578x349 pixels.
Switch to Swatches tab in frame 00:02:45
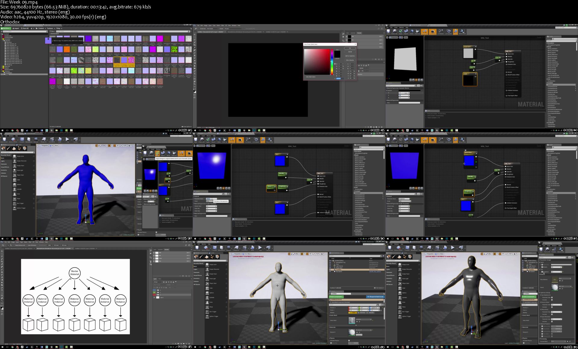click(x=353, y=33)
